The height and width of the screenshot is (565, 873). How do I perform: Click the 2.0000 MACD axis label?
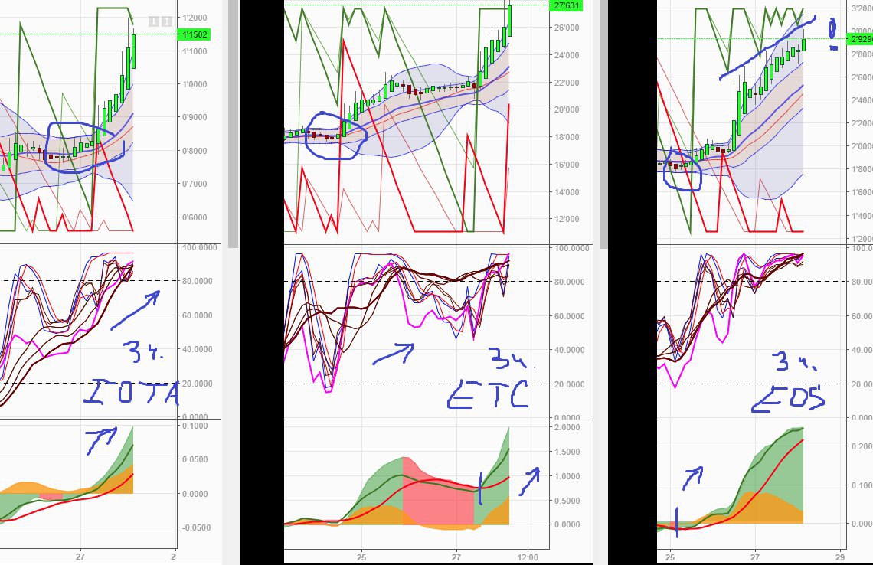coord(567,427)
